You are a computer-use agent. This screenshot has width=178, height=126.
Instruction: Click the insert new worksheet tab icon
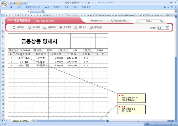[34, 121]
